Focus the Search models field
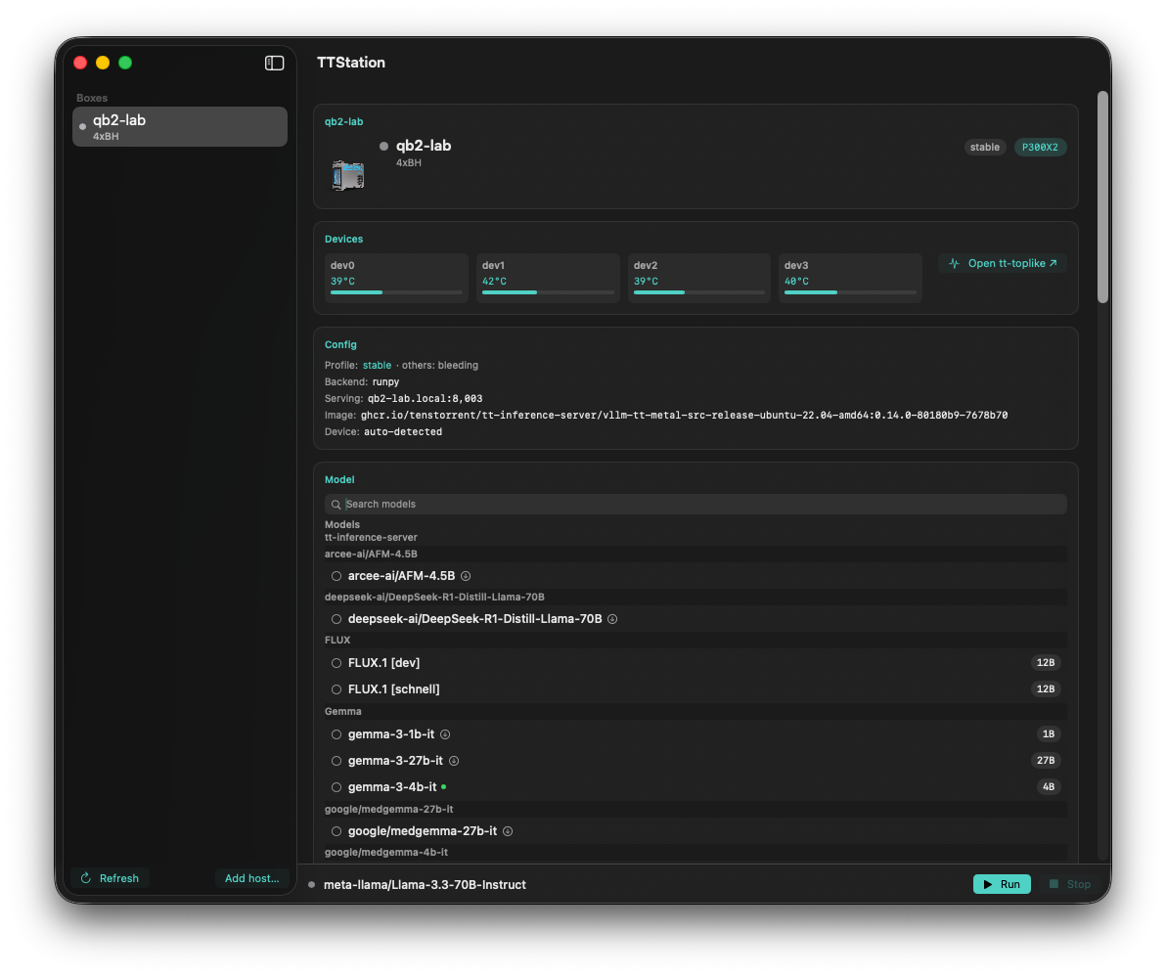Screen dimensions: 1166x976 (696, 504)
